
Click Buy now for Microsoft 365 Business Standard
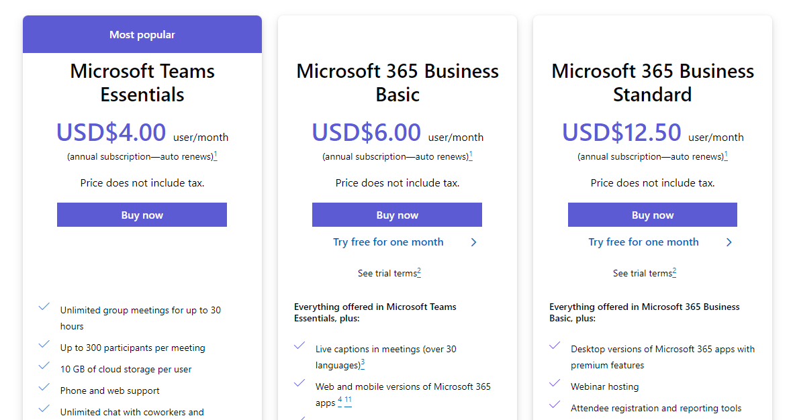(x=653, y=215)
